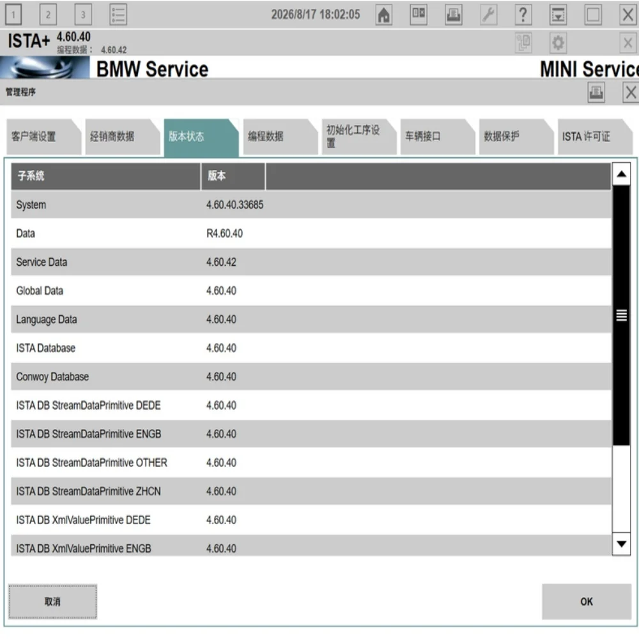Image resolution: width=639 pixels, height=639 pixels.
Task: Click the scrollbar thumb grip
Action: tap(622, 315)
